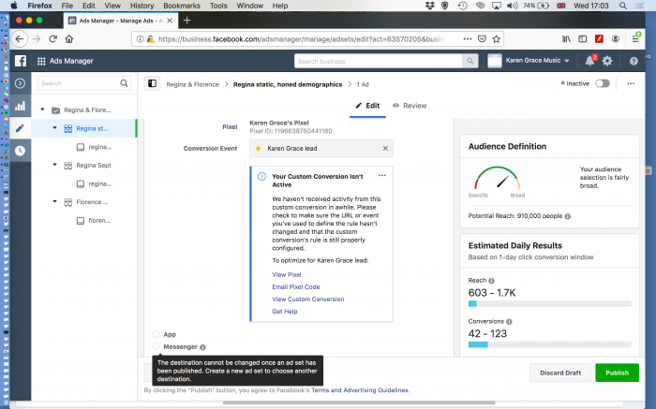The height and width of the screenshot is (409, 656).
Task: Open the Firefox File menu
Action: [x=67, y=6]
